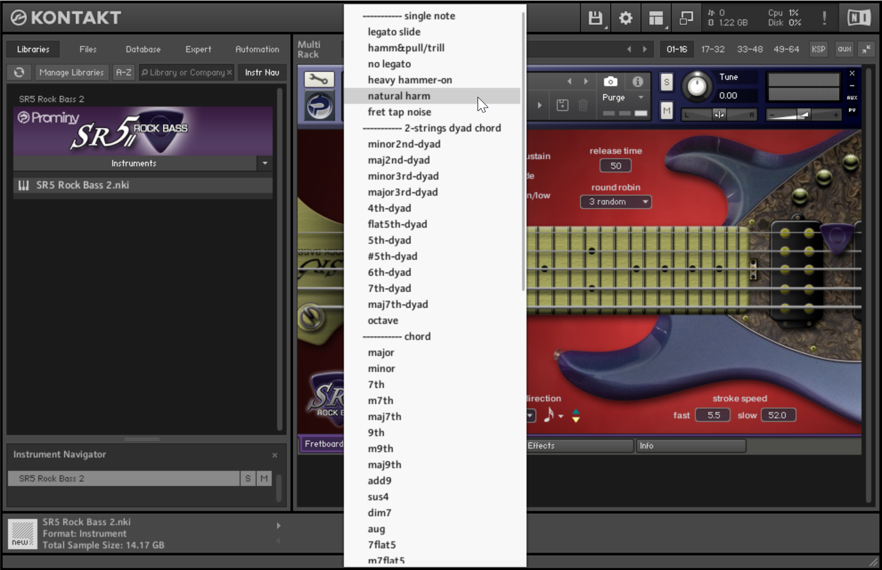Screen dimensions: 882x570
Task: Click the info view icon
Action: point(638,81)
